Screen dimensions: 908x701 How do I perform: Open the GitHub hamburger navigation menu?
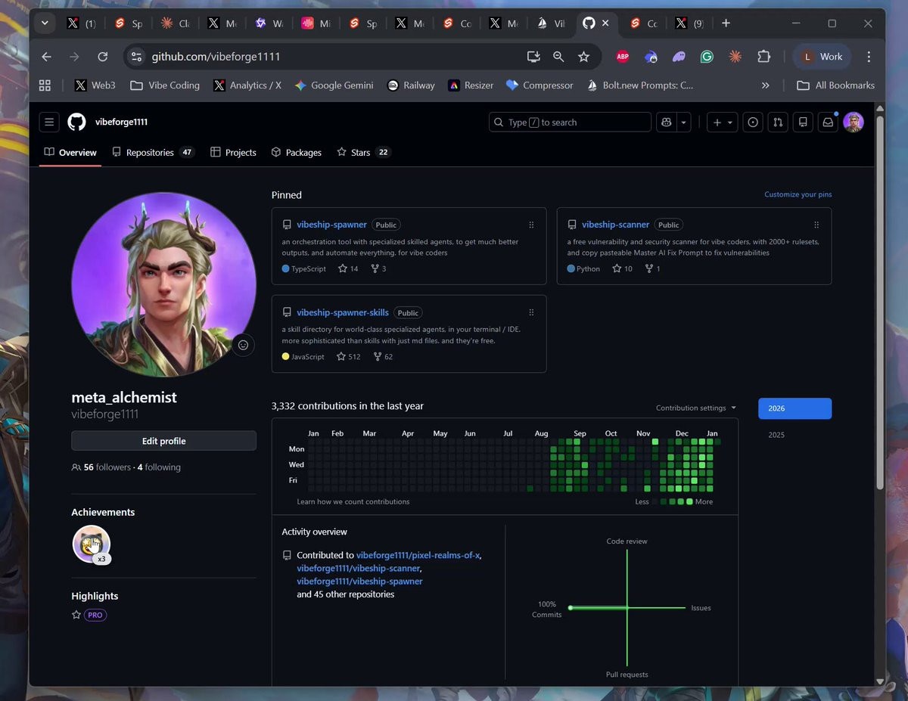tap(49, 122)
